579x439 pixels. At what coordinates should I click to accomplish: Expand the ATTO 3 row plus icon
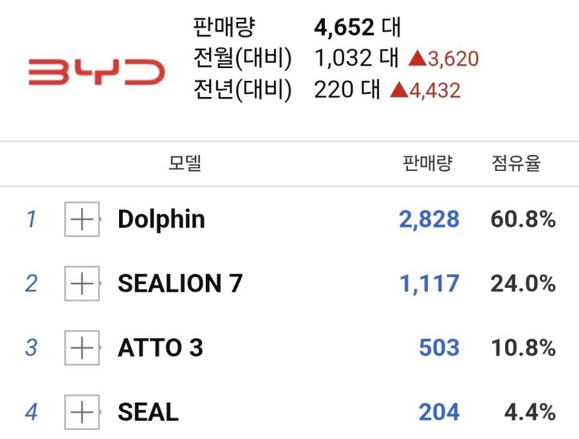pos(82,348)
